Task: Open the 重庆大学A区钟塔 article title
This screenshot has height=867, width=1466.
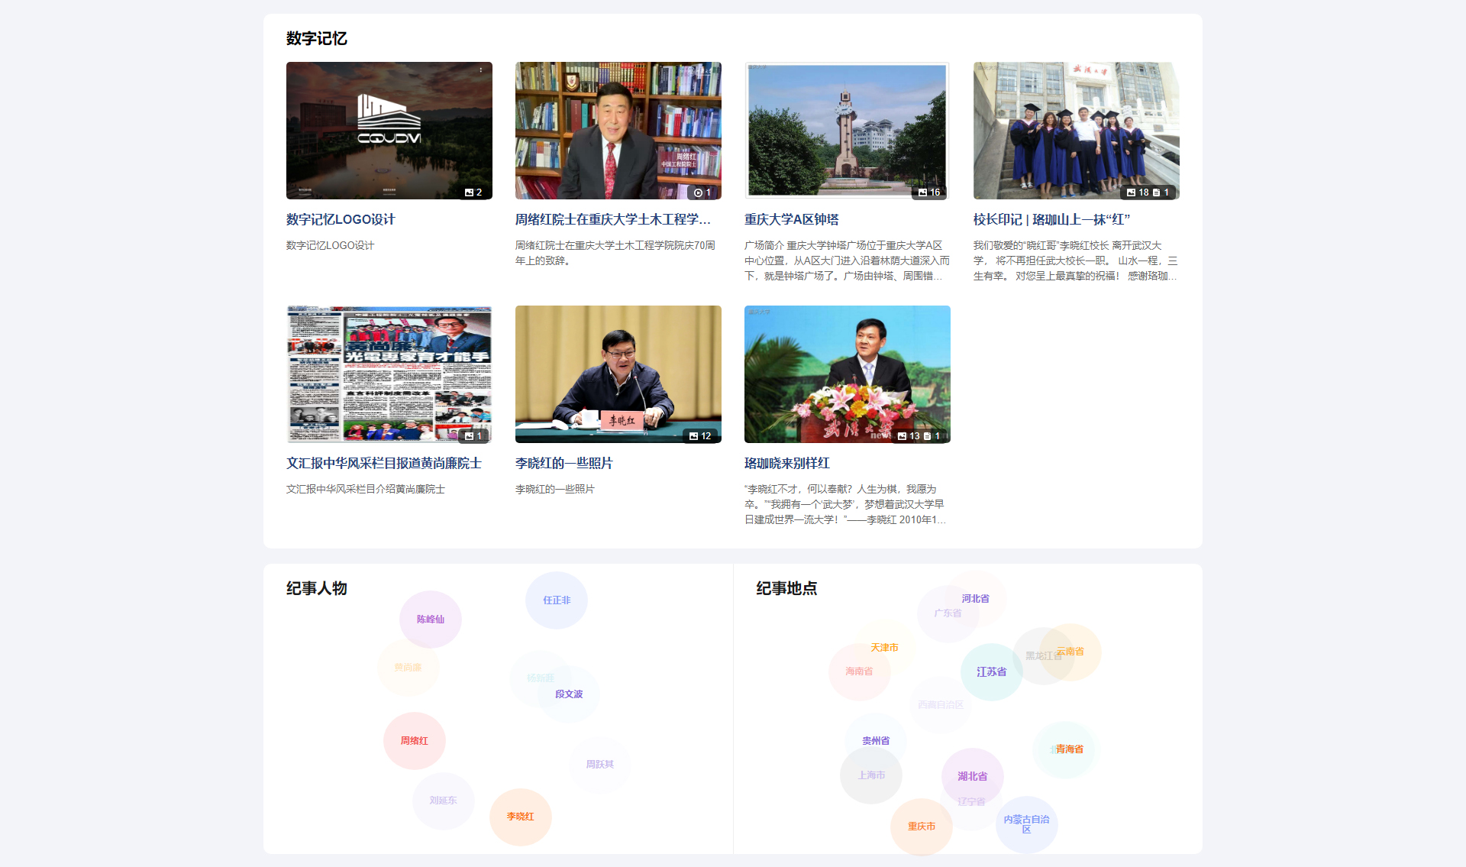Action: (x=791, y=219)
